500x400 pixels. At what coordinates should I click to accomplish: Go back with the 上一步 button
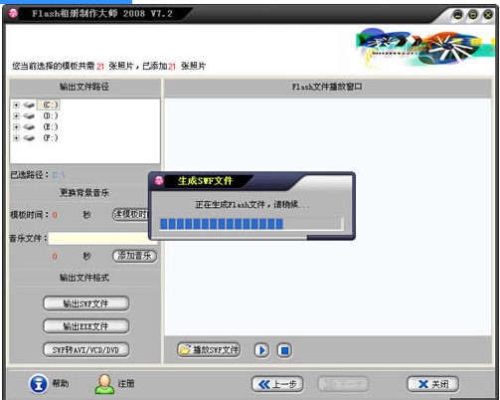click(x=277, y=384)
